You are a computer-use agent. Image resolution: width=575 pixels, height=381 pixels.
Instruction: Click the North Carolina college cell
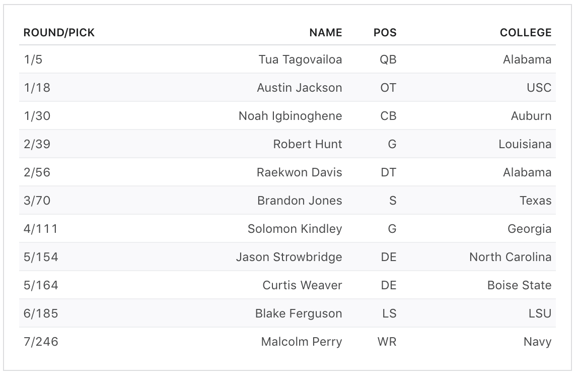click(x=510, y=257)
